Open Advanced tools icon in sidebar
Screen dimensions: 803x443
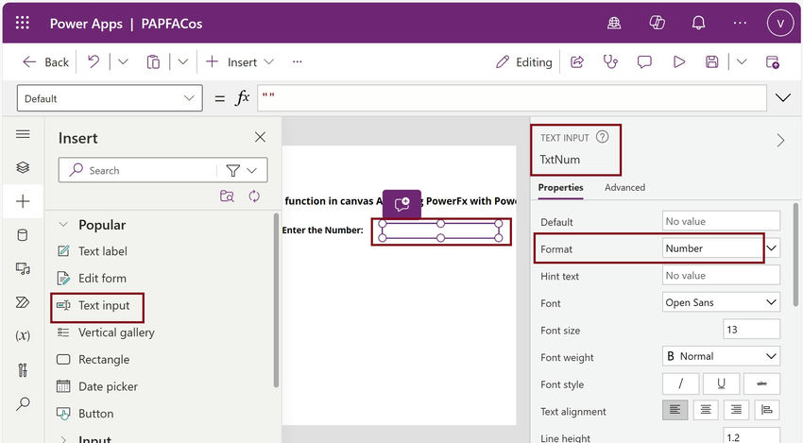coord(23,369)
